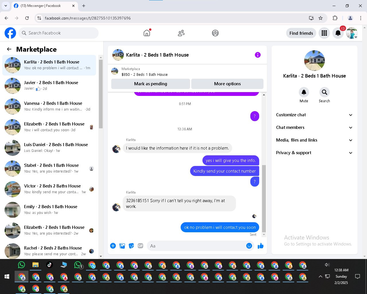Go back from Marketplace with arrow

click(9, 49)
